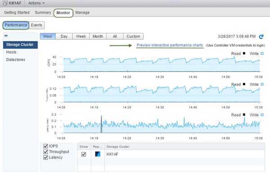This screenshot has width=270, height=176.
Task: Disable the Latency chart checkbox
Action: tap(46, 158)
